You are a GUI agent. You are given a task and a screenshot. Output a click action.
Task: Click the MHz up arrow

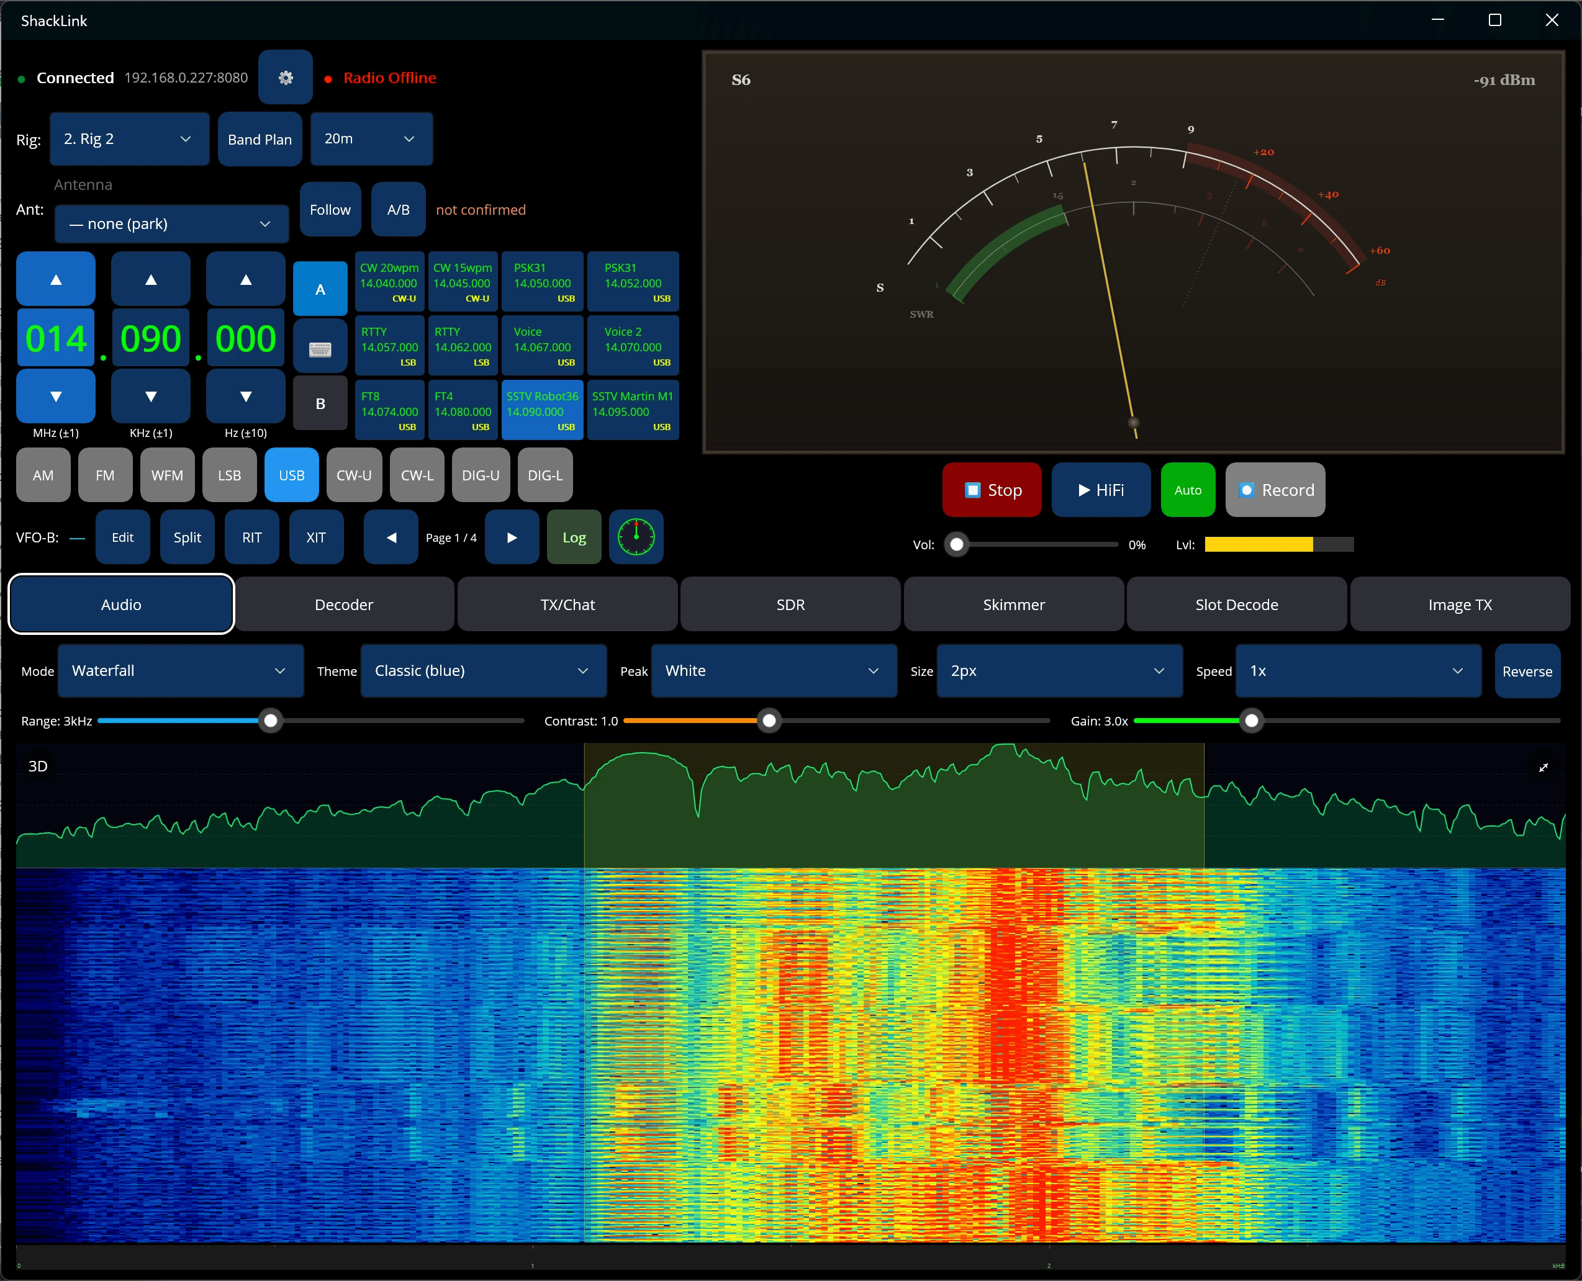(x=56, y=280)
